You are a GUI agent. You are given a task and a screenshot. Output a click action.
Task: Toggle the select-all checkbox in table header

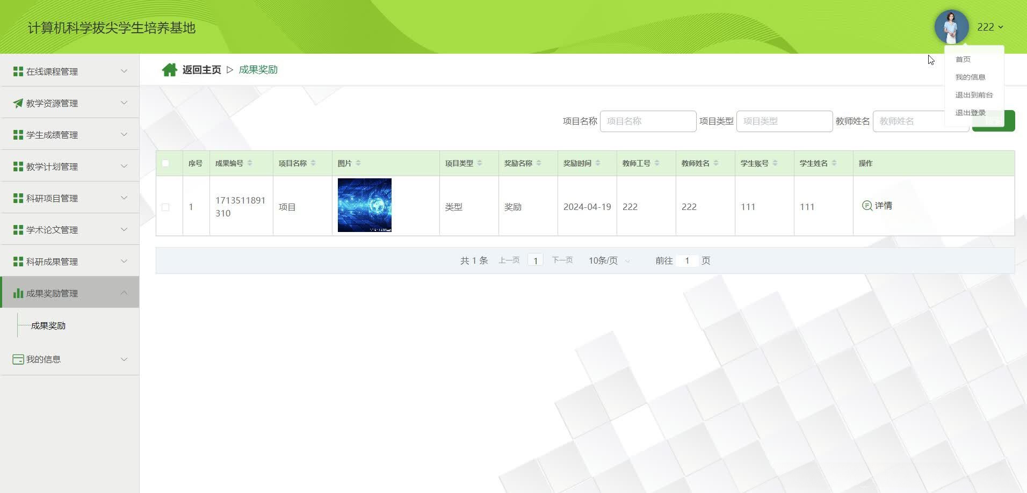pyautogui.click(x=165, y=163)
